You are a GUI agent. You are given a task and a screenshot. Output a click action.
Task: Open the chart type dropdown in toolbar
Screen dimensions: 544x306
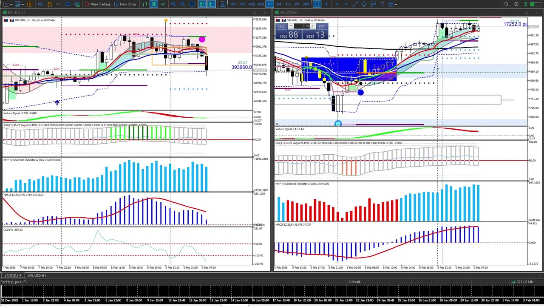[8, 4]
